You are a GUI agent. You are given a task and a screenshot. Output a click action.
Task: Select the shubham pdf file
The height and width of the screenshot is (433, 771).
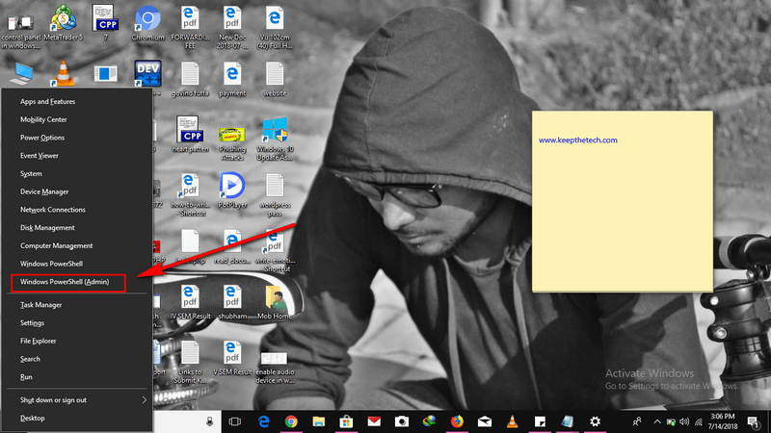[232, 302]
